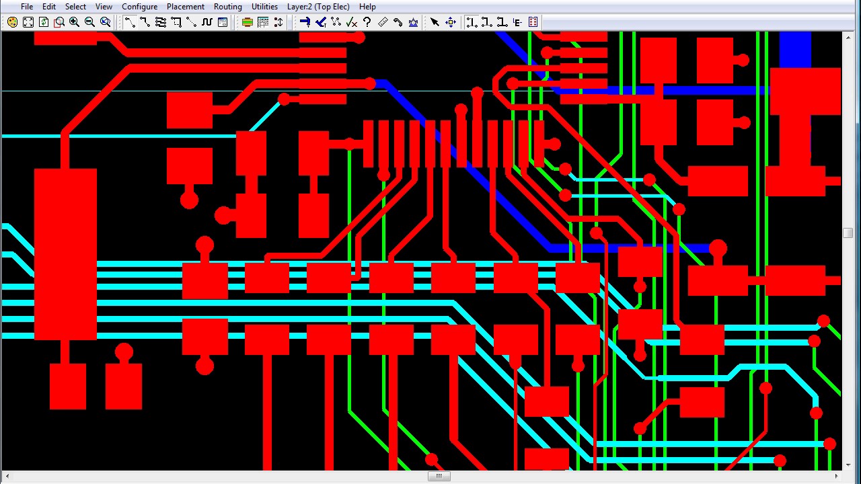The height and width of the screenshot is (484, 861).
Task: Open the Routing menu
Action: pos(227,7)
